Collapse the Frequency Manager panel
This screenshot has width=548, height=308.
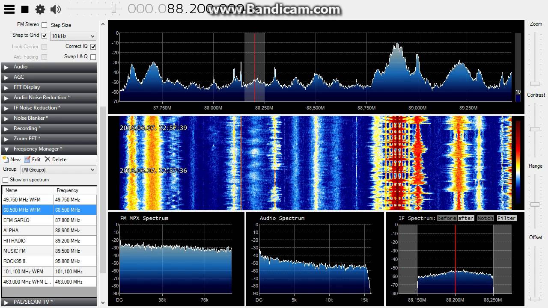click(49, 149)
